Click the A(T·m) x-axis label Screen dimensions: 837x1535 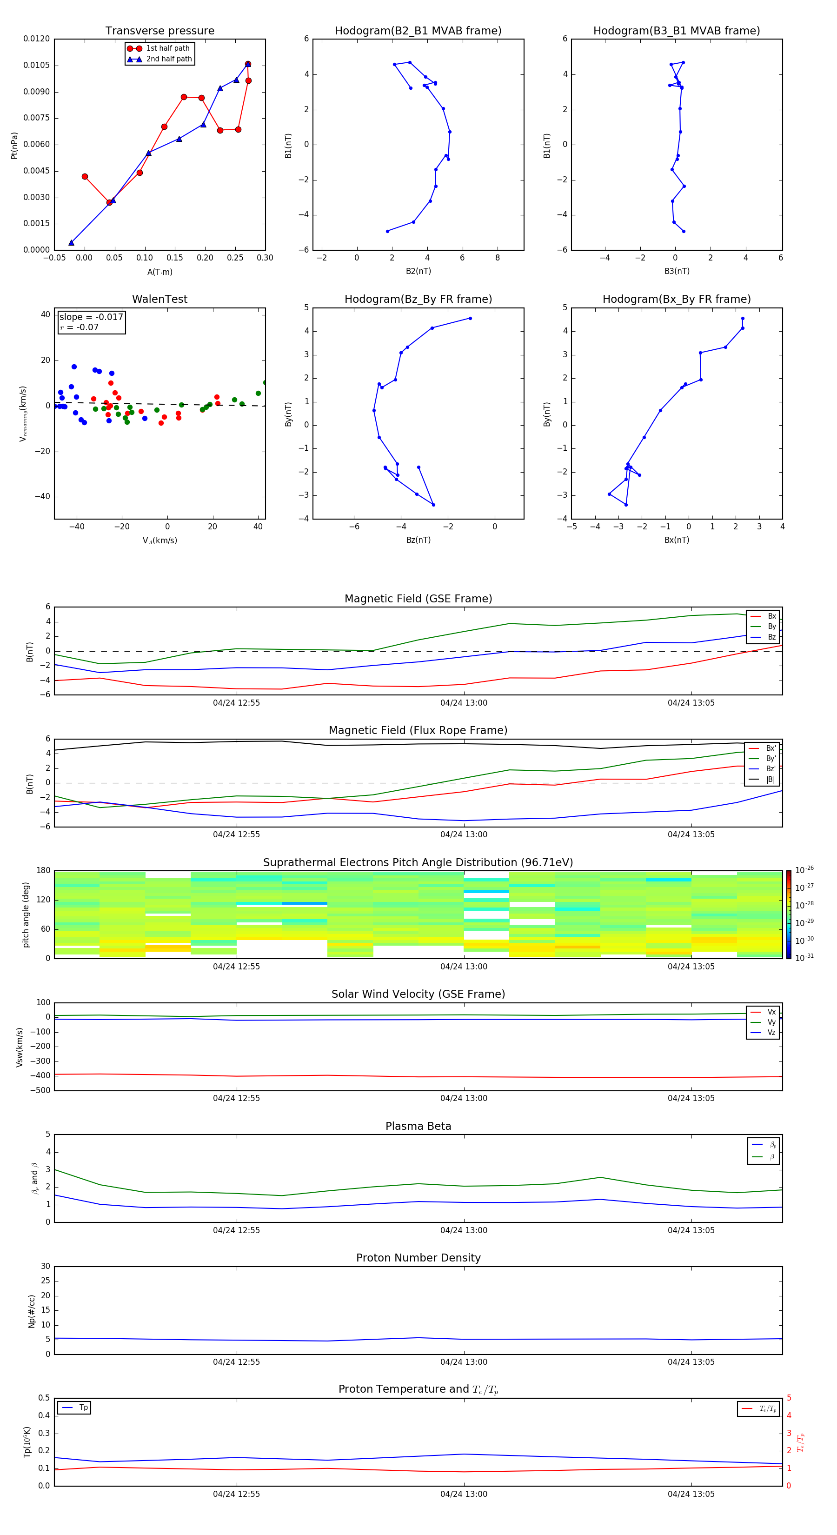pos(159,272)
